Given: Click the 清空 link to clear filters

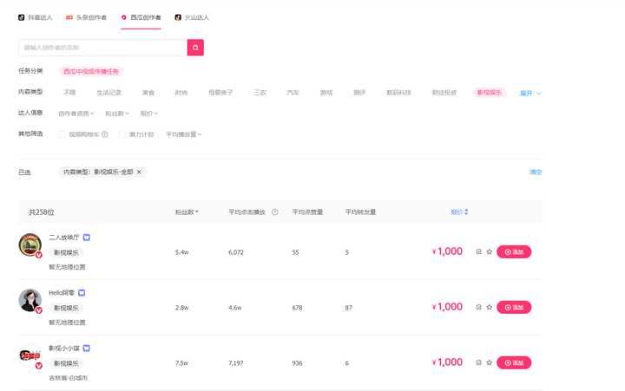Looking at the screenshot, I should [536, 172].
